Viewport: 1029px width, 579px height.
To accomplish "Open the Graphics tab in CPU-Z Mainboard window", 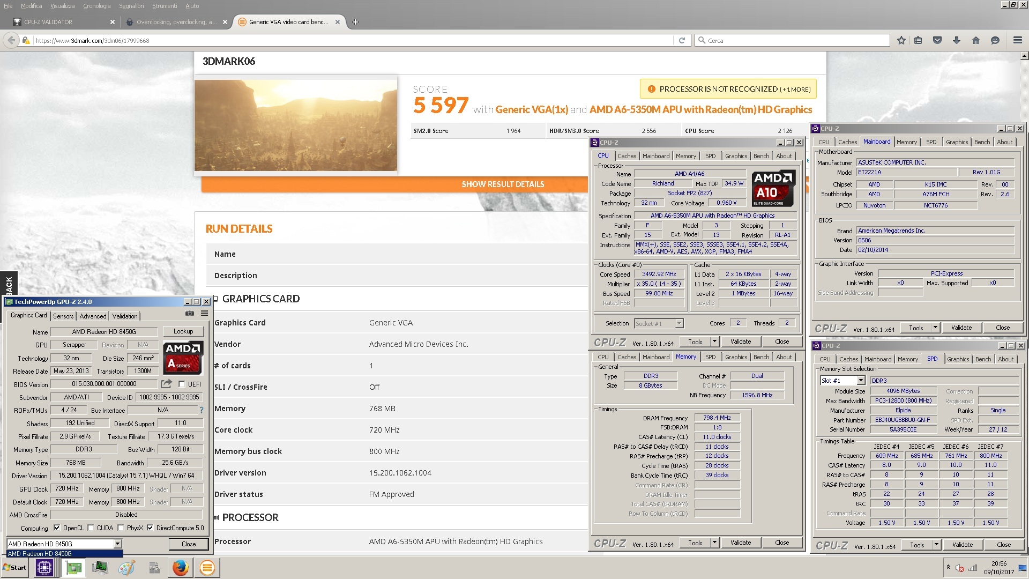I will (957, 142).
